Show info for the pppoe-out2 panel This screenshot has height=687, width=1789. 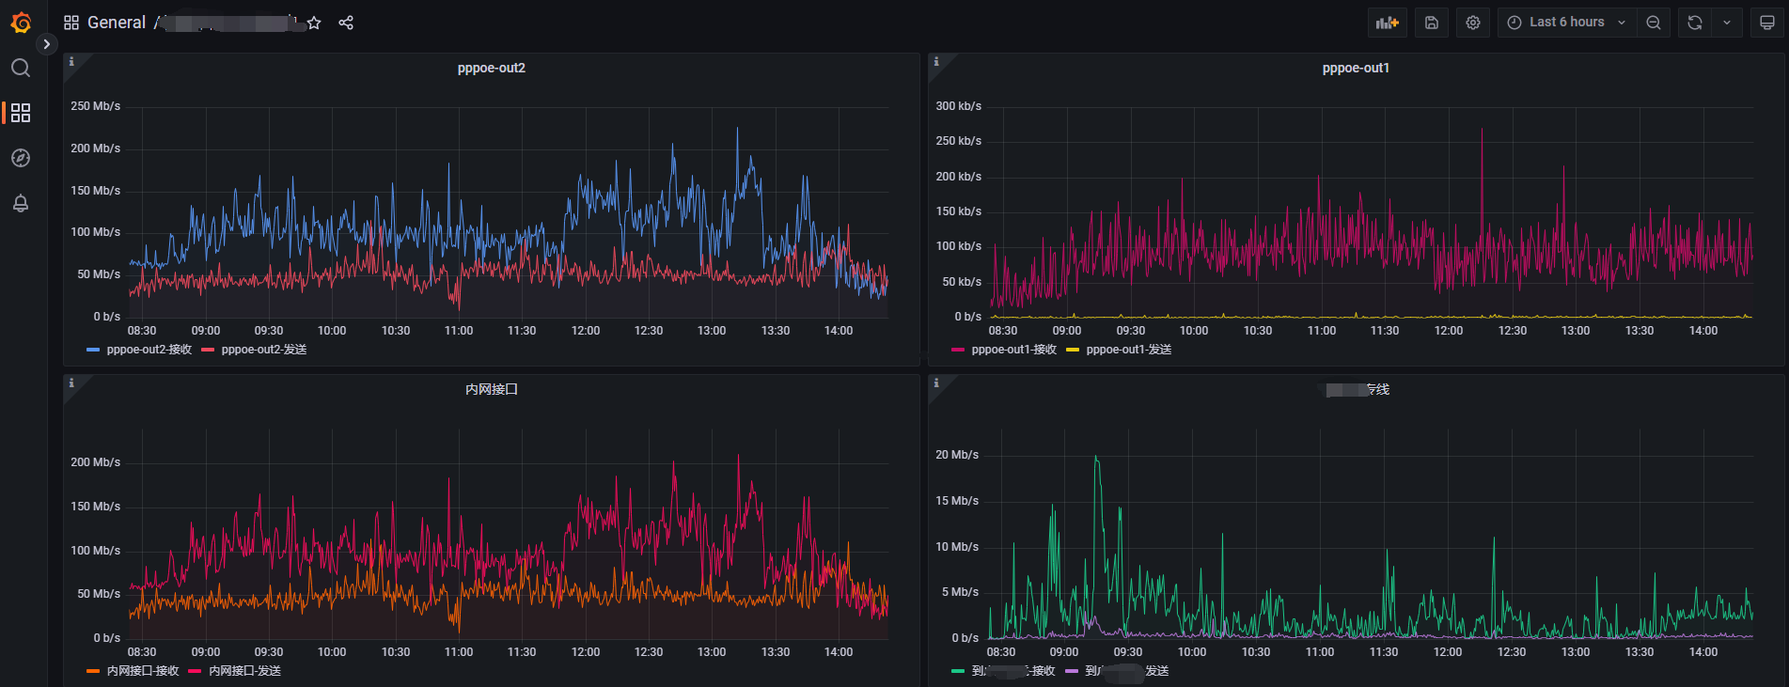tap(71, 62)
